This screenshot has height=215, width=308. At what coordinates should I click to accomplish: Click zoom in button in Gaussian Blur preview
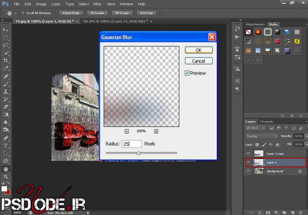pyautogui.click(x=156, y=131)
